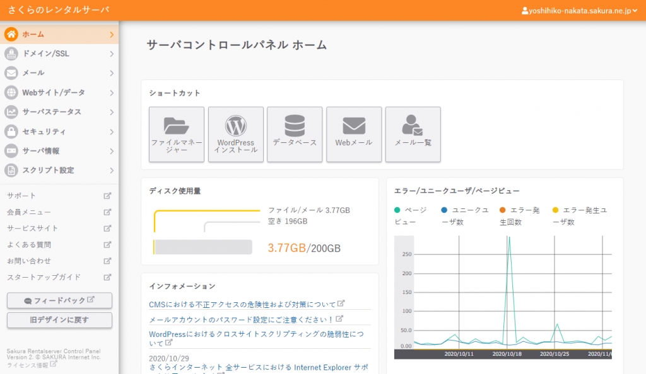Open the Webメール shortcut

point(354,134)
